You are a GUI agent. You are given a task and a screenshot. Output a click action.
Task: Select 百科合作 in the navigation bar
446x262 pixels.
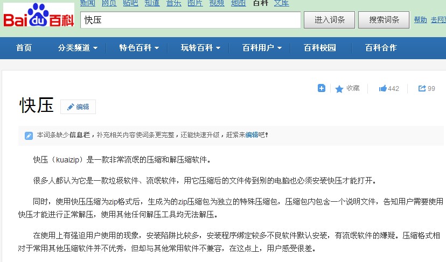pyautogui.click(x=381, y=48)
